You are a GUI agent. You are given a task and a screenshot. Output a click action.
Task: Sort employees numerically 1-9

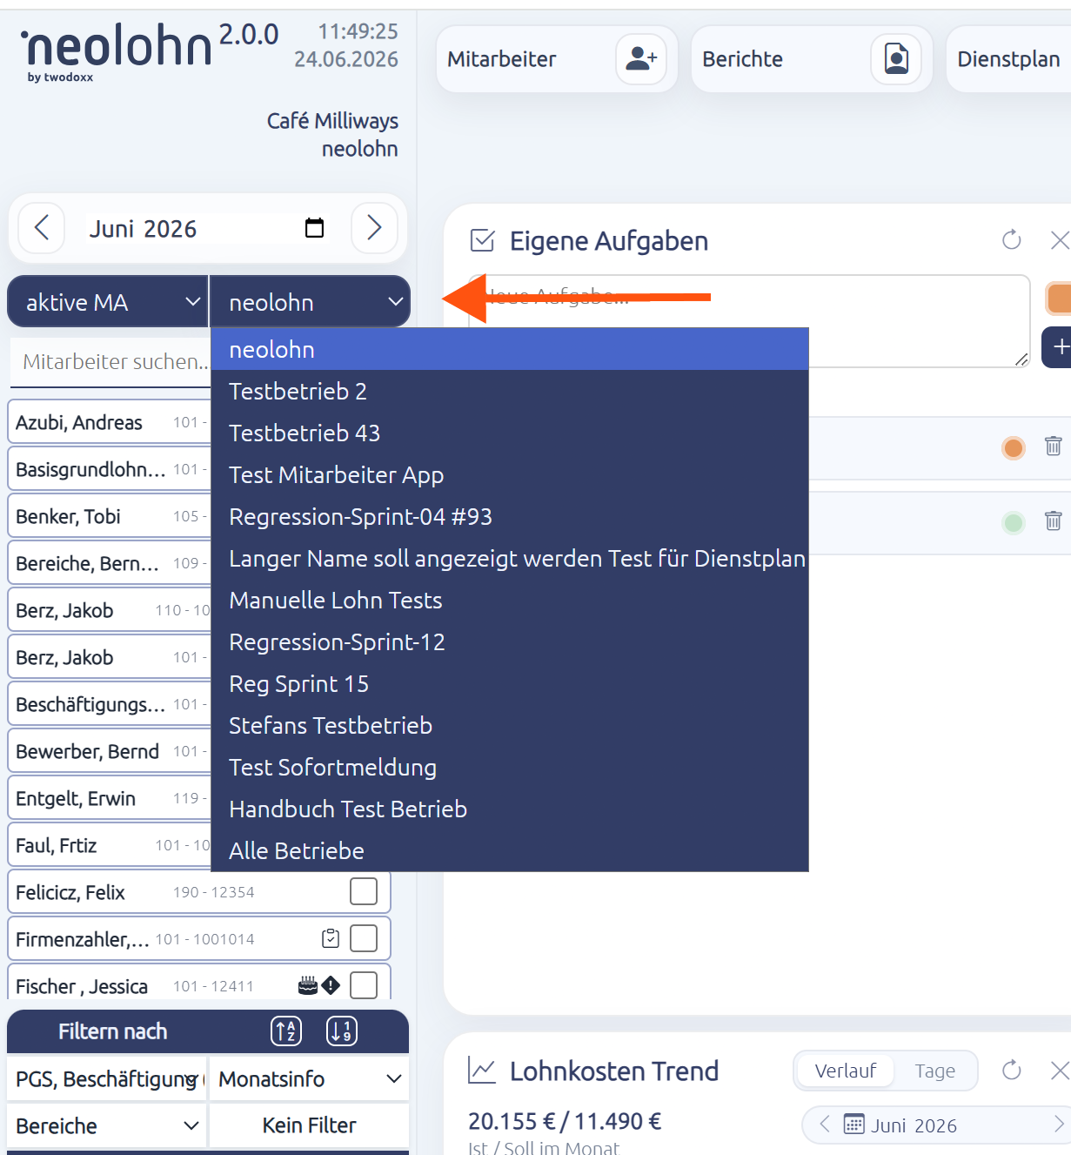(342, 1031)
